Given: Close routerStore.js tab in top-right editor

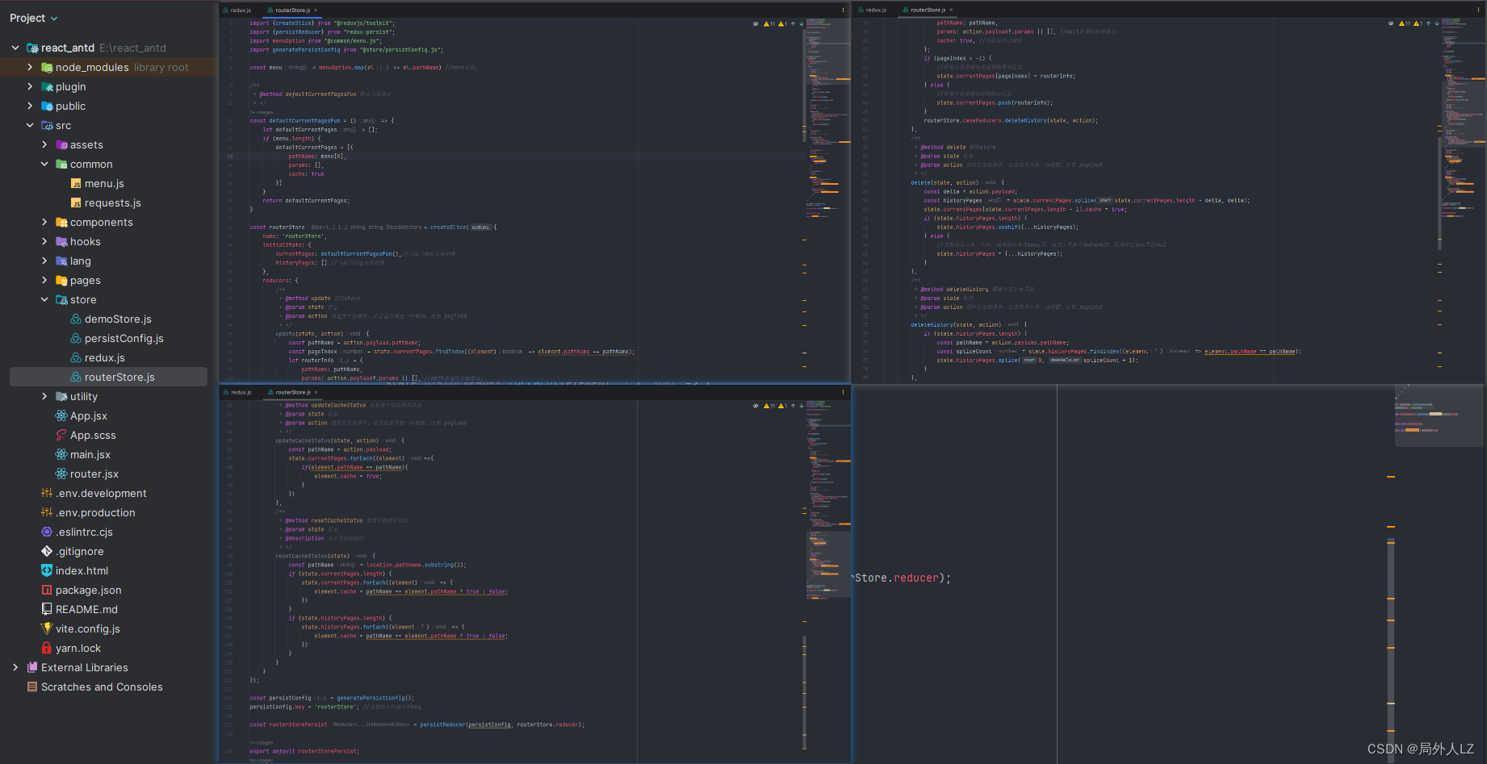Looking at the screenshot, I should click(951, 10).
